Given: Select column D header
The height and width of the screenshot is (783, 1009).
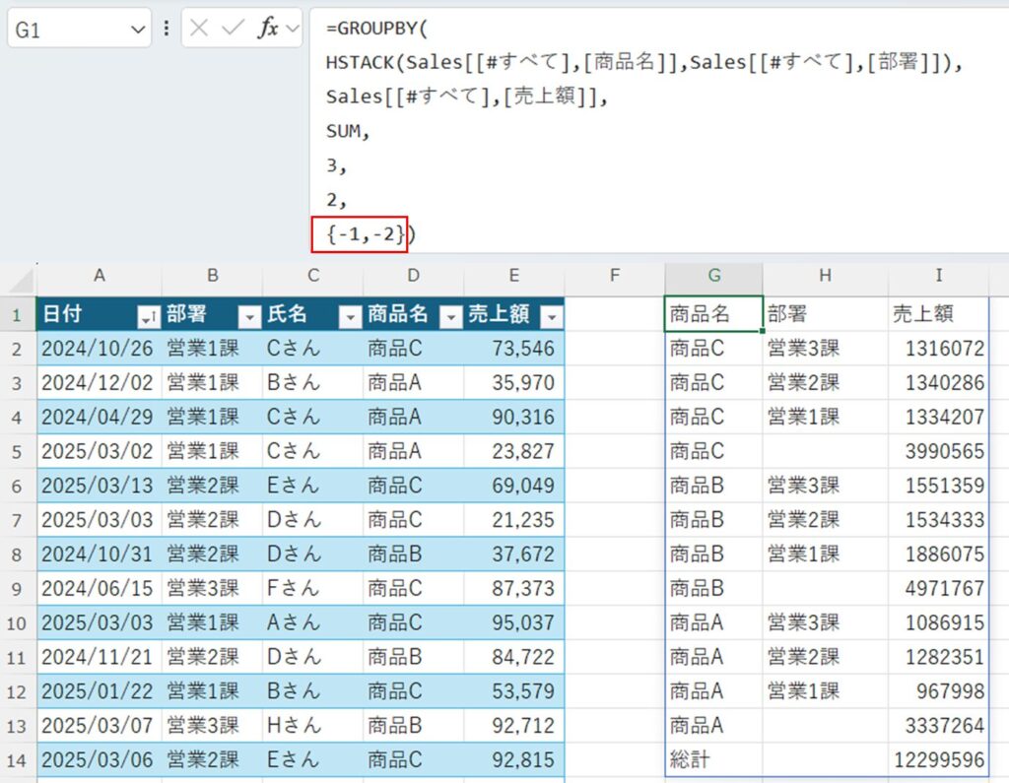Looking at the screenshot, I should click(x=414, y=276).
